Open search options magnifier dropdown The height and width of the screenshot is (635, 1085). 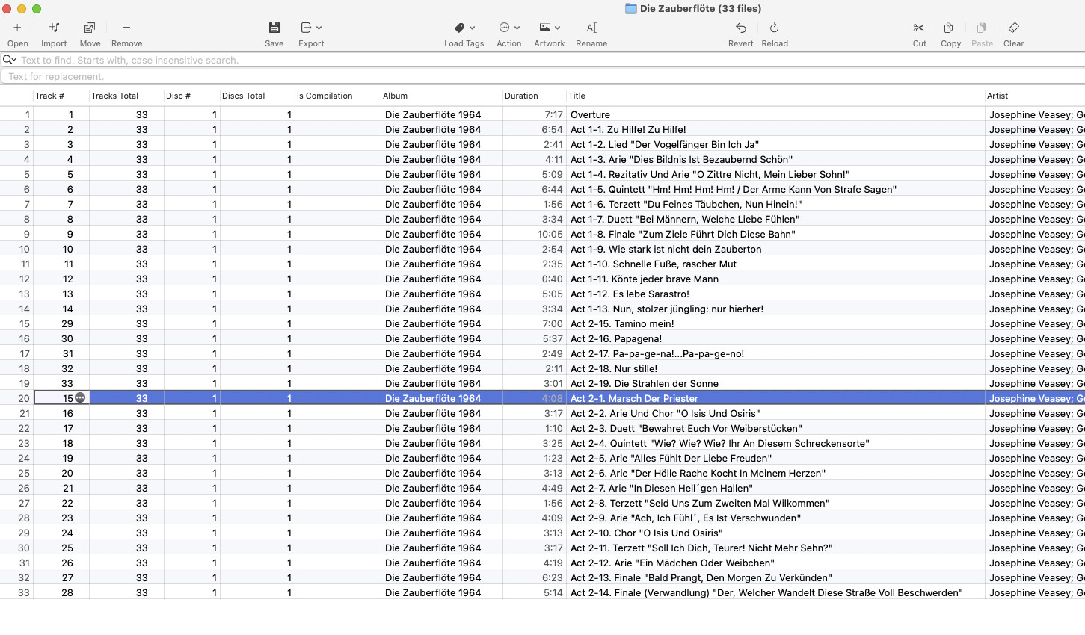point(10,60)
